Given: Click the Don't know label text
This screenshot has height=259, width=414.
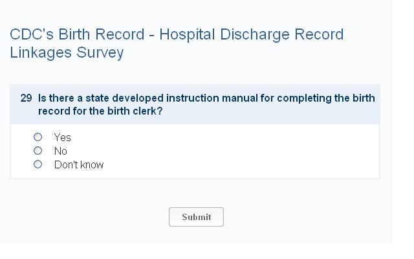Looking at the screenshot, I should coord(79,164).
